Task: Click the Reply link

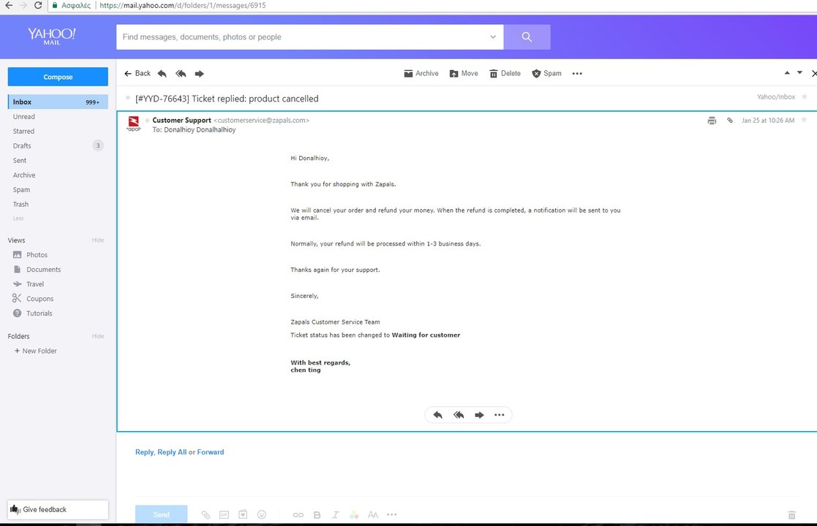Action: (144, 452)
